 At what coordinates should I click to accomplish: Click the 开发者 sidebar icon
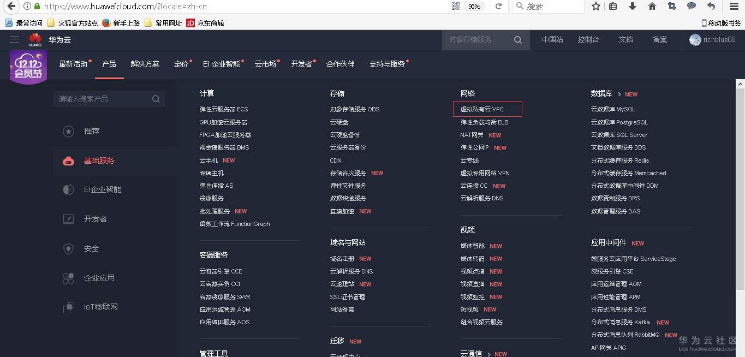[x=68, y=219]
